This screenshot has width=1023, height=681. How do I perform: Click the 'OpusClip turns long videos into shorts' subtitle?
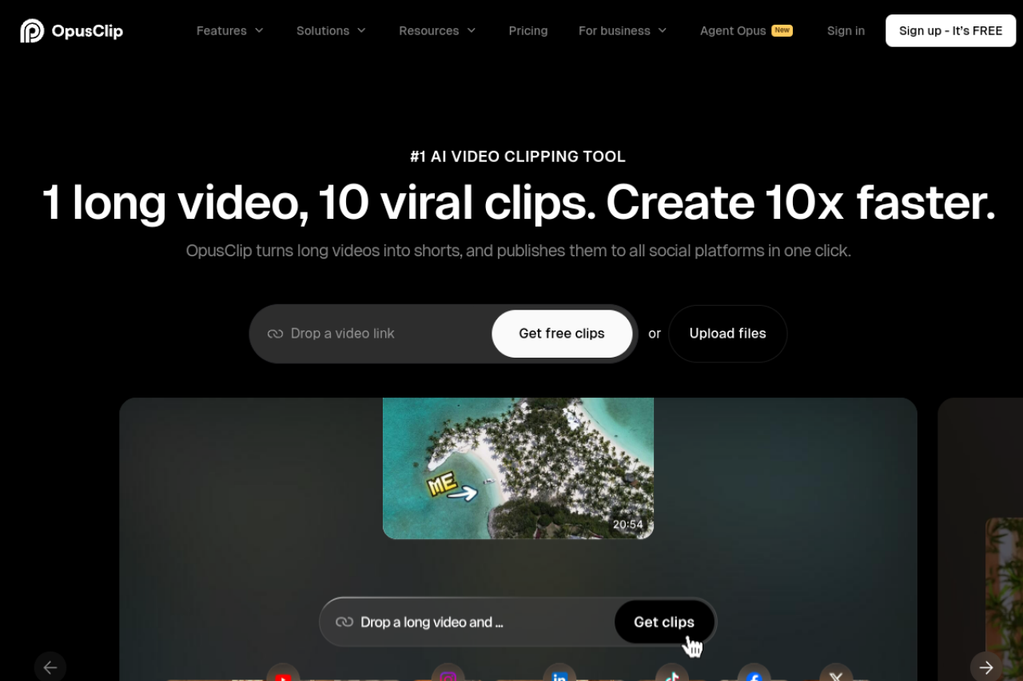[x=518, y=251]
